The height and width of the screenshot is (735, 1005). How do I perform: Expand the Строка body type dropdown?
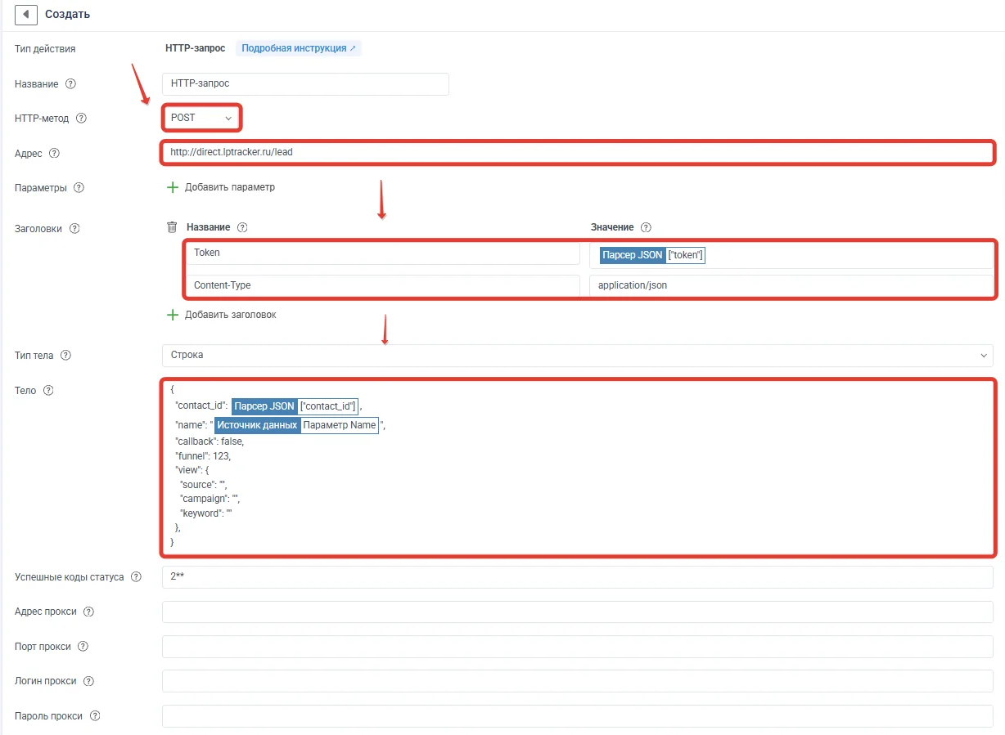578,355
